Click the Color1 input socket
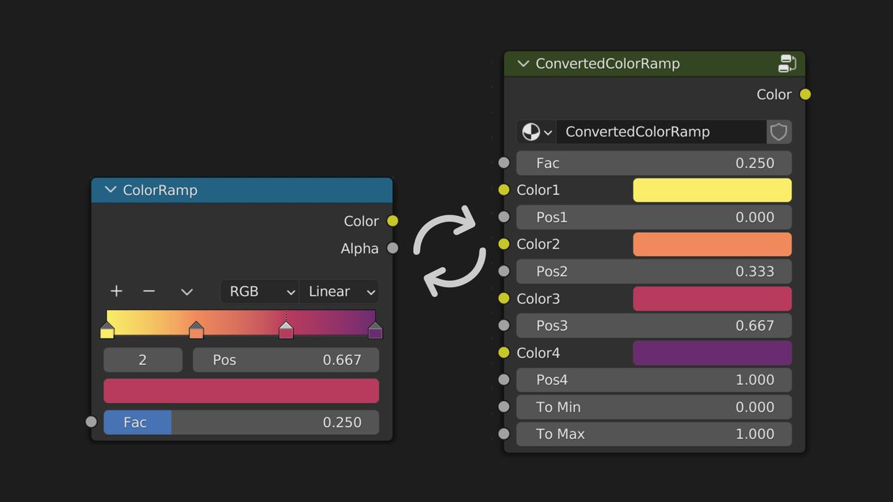Viewport: 893px width, 502px height. [504, 190]
